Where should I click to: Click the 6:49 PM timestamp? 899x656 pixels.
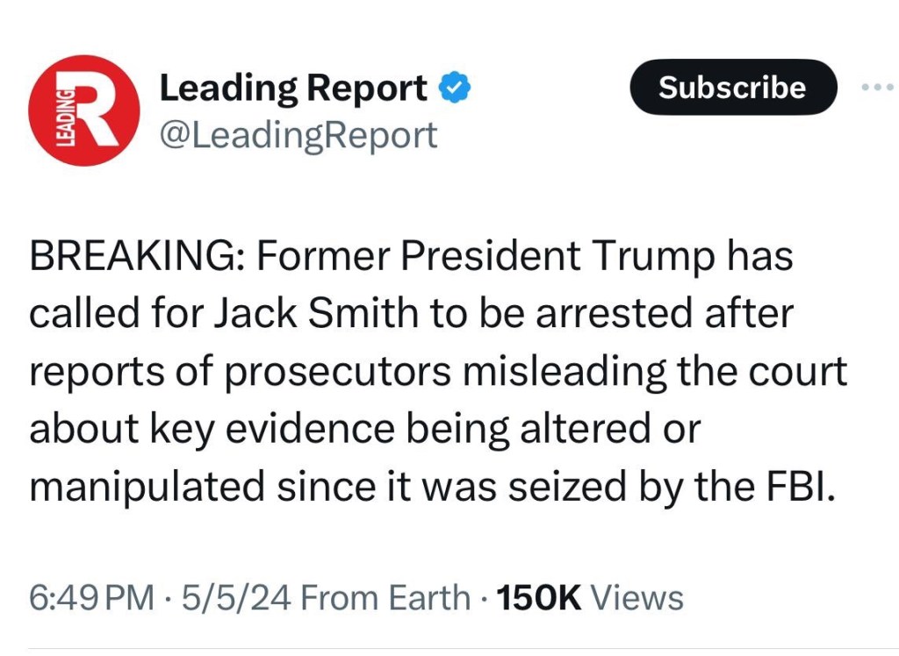(x=91, y=598)
